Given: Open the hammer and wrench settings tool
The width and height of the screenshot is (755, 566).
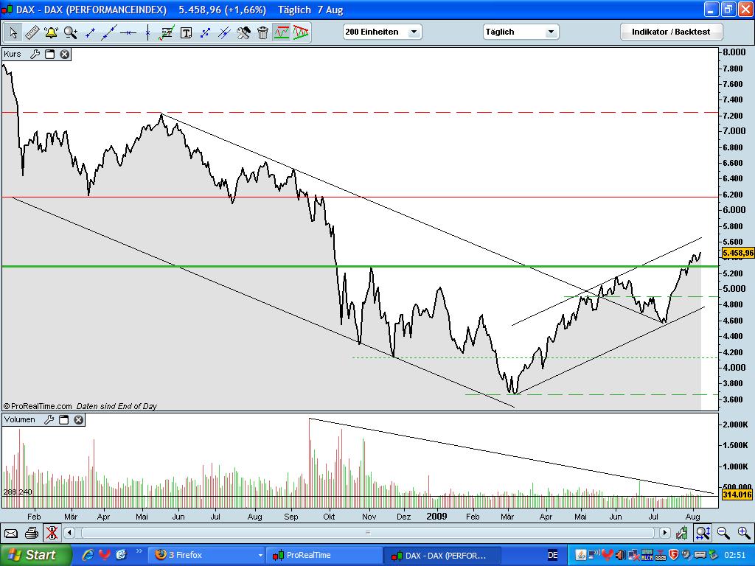Looking at the screenshot, I should tap(243, 32).
